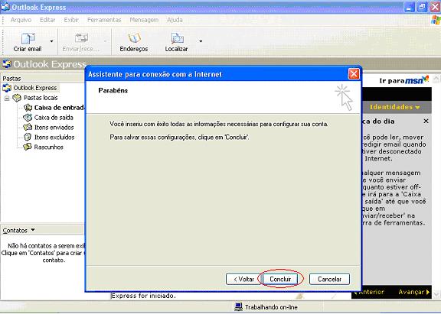Click the Trabalhando on-line status bar icon
The image size is (441, 314).
(238, 306)
